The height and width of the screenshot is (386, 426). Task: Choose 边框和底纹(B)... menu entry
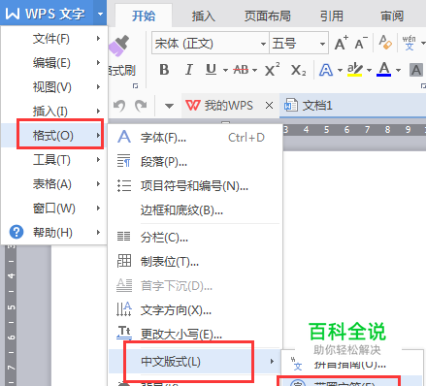(195, 210)
